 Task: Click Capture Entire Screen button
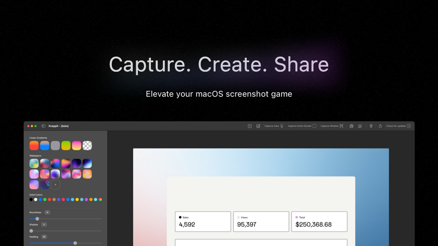point(302,126)
